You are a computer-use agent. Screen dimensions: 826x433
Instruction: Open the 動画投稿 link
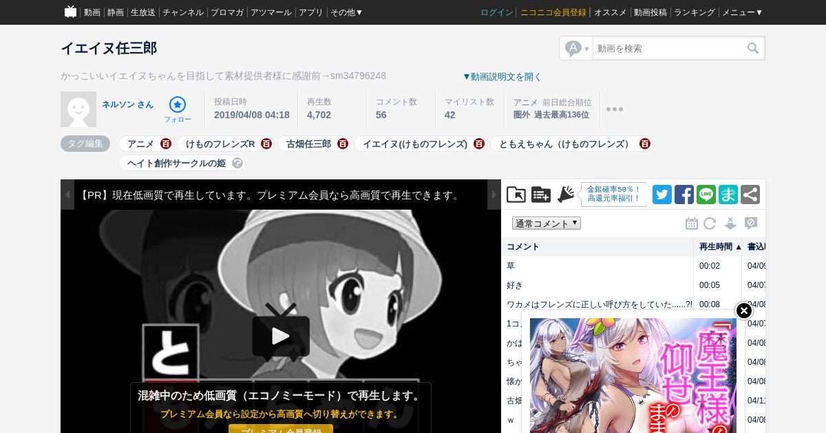[x=650, y=12]
